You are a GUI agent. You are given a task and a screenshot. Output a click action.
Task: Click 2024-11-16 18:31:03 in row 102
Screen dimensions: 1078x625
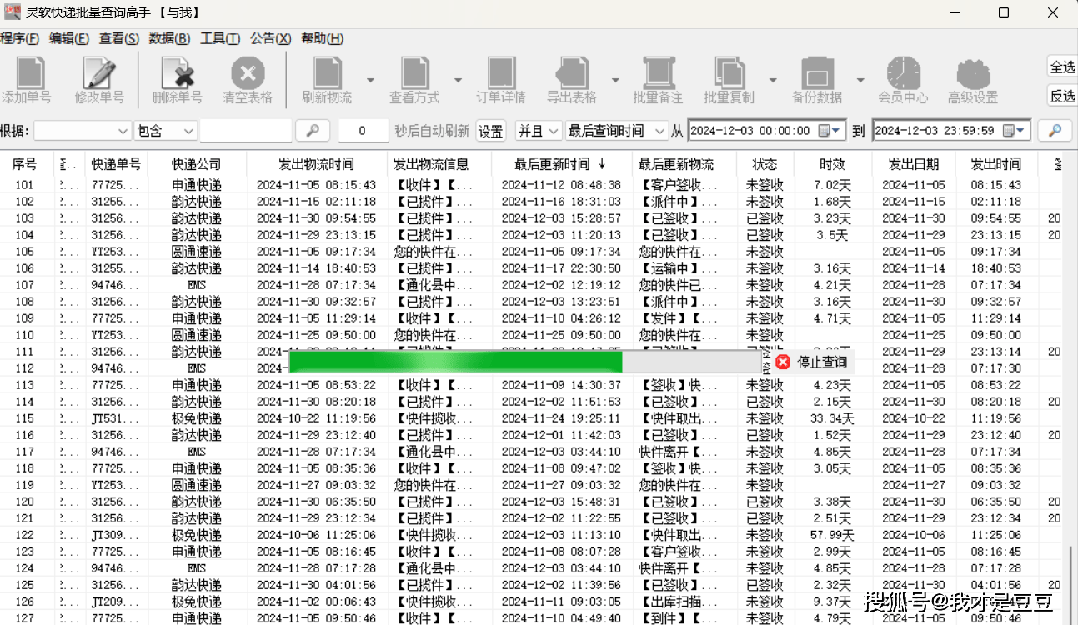pyautogui.click(x=561, y=202)
